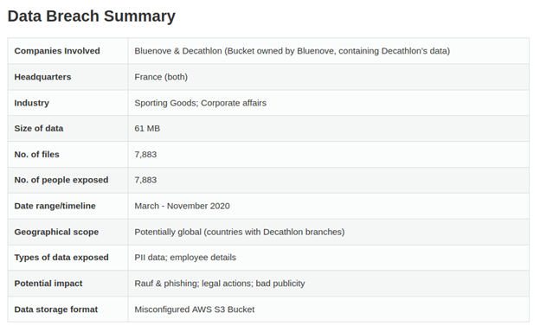Click the March - November 2020 value

pos(182,206)
